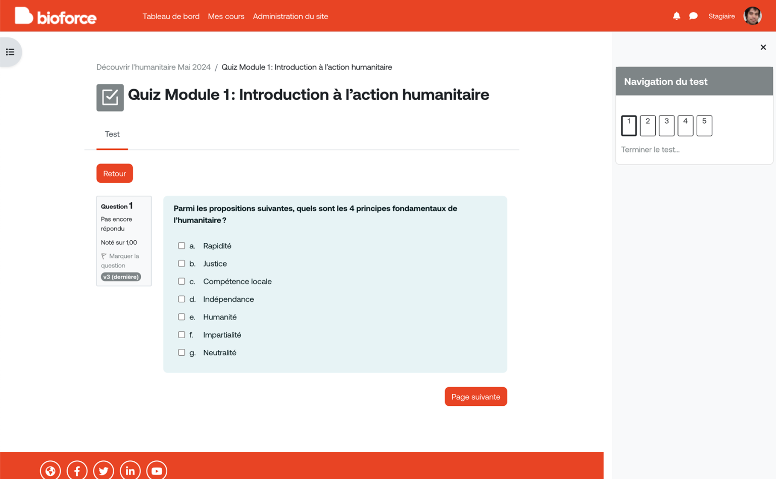Select the Indépendance checkbox
This screenshot has height=479, width=776.
[182, 299]
